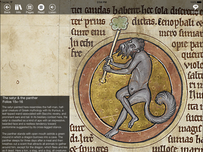Tap the battery indicator in status bar
The height and width of the screenshot is (152, 203).
click(199, 2)
